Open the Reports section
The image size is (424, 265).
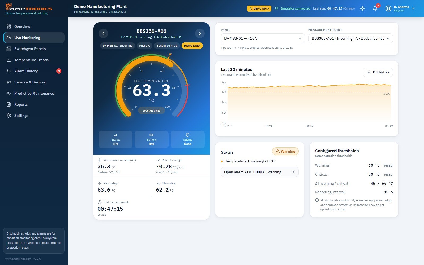tap(34, 104)
